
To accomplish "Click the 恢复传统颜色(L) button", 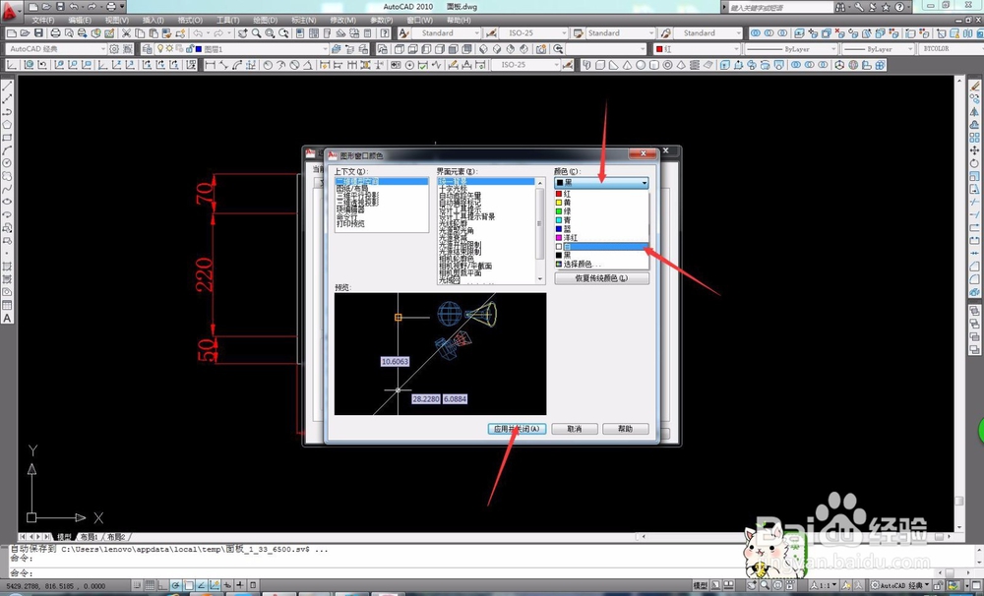I will click(x=601, y=278).
